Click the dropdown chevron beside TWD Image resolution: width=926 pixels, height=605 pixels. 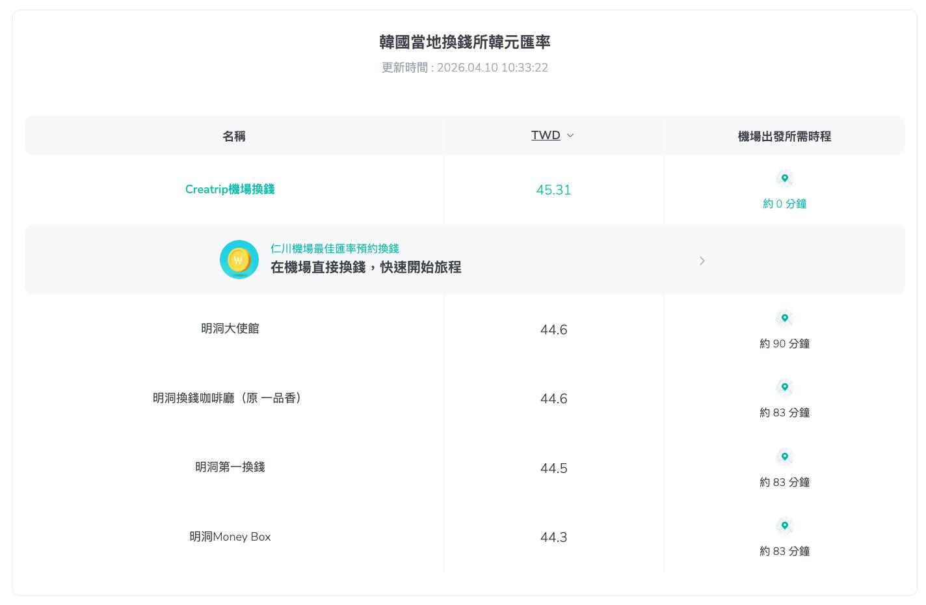[570, 136]
